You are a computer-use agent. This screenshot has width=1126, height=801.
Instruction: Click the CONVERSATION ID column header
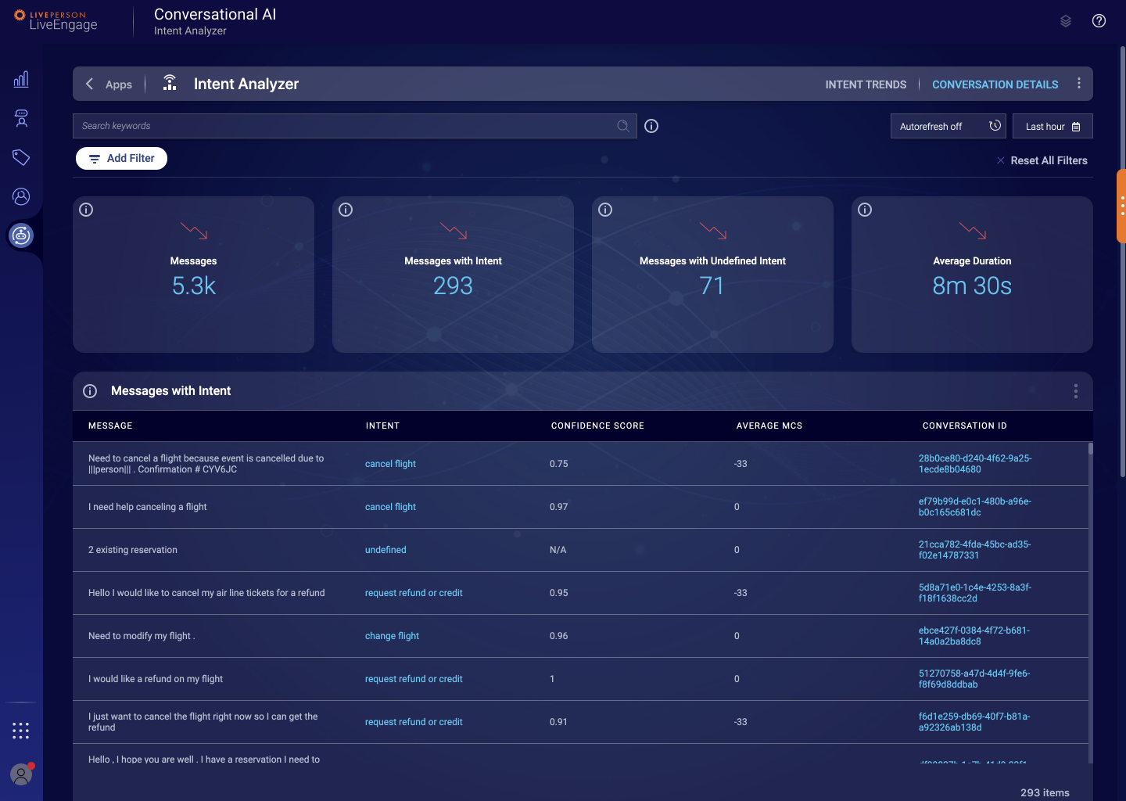964,426
